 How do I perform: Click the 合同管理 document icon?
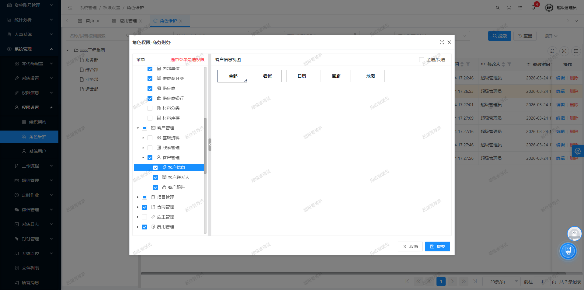click(153, 207)
